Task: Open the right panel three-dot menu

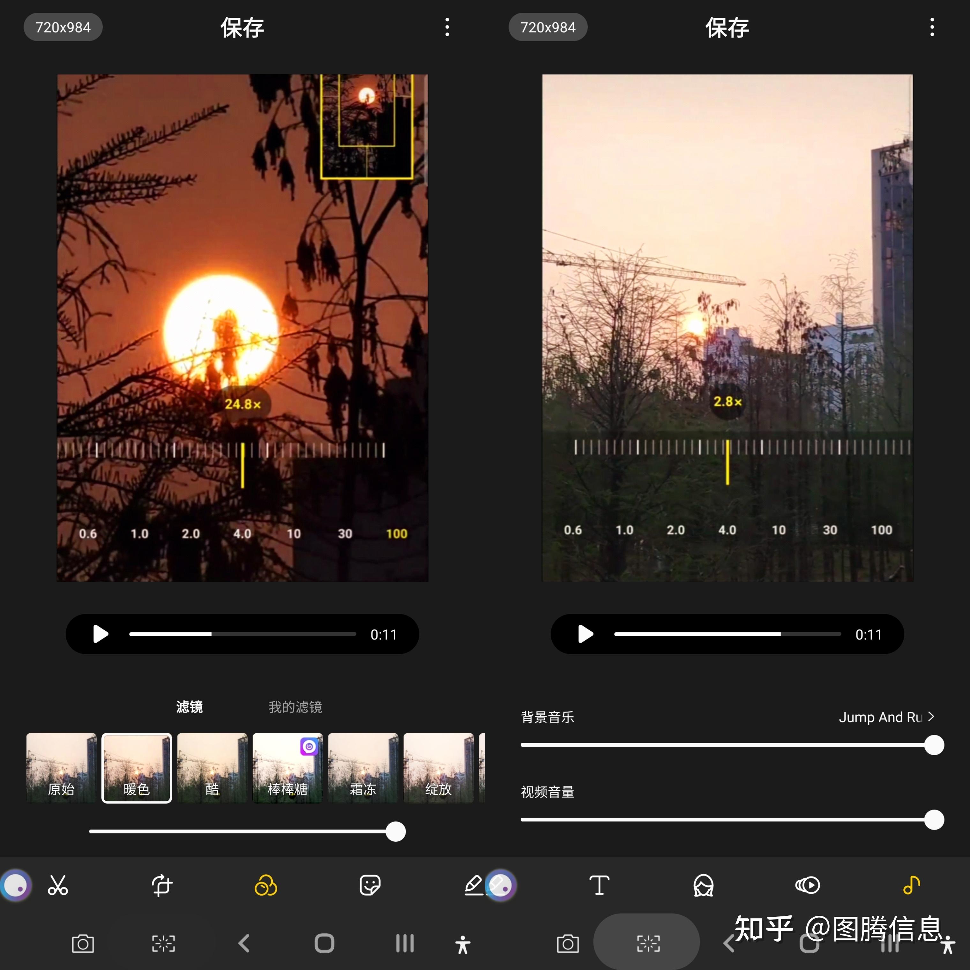Action: click(x=932, y=27)
